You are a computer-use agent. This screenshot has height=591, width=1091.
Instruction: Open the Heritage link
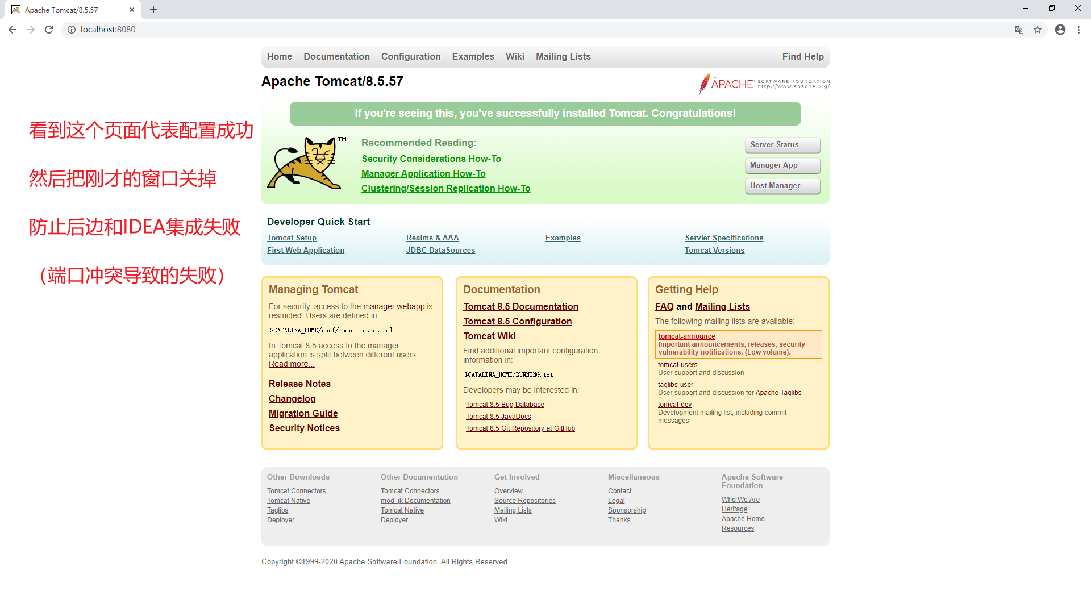point(734,509)
